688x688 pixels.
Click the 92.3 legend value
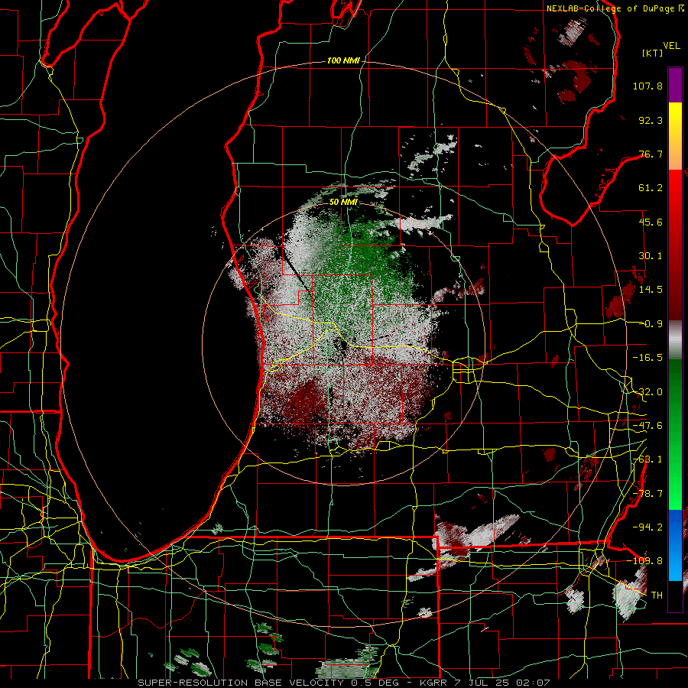click(x=651, y=120)
